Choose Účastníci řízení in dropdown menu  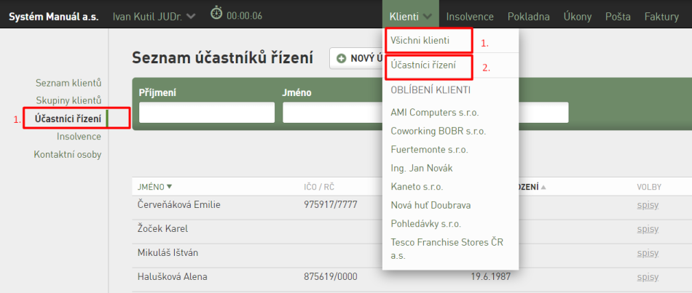[423, 65]
